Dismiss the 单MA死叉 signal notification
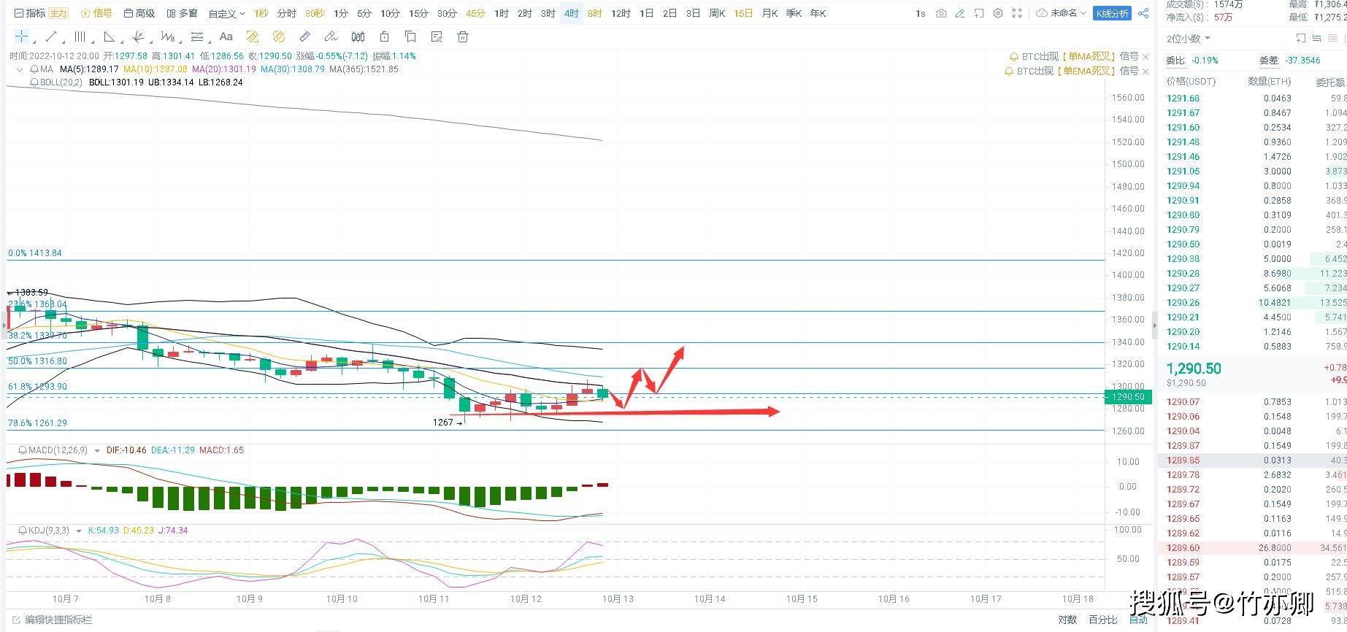1347x632 pixels. pos(1145,56)
